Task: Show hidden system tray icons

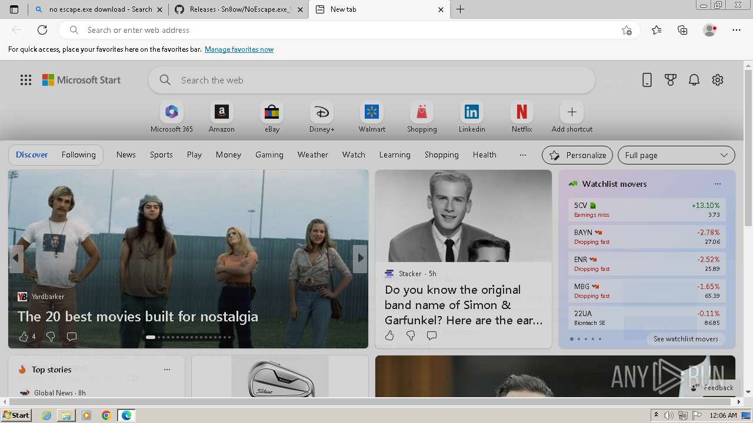Action: 656,415
